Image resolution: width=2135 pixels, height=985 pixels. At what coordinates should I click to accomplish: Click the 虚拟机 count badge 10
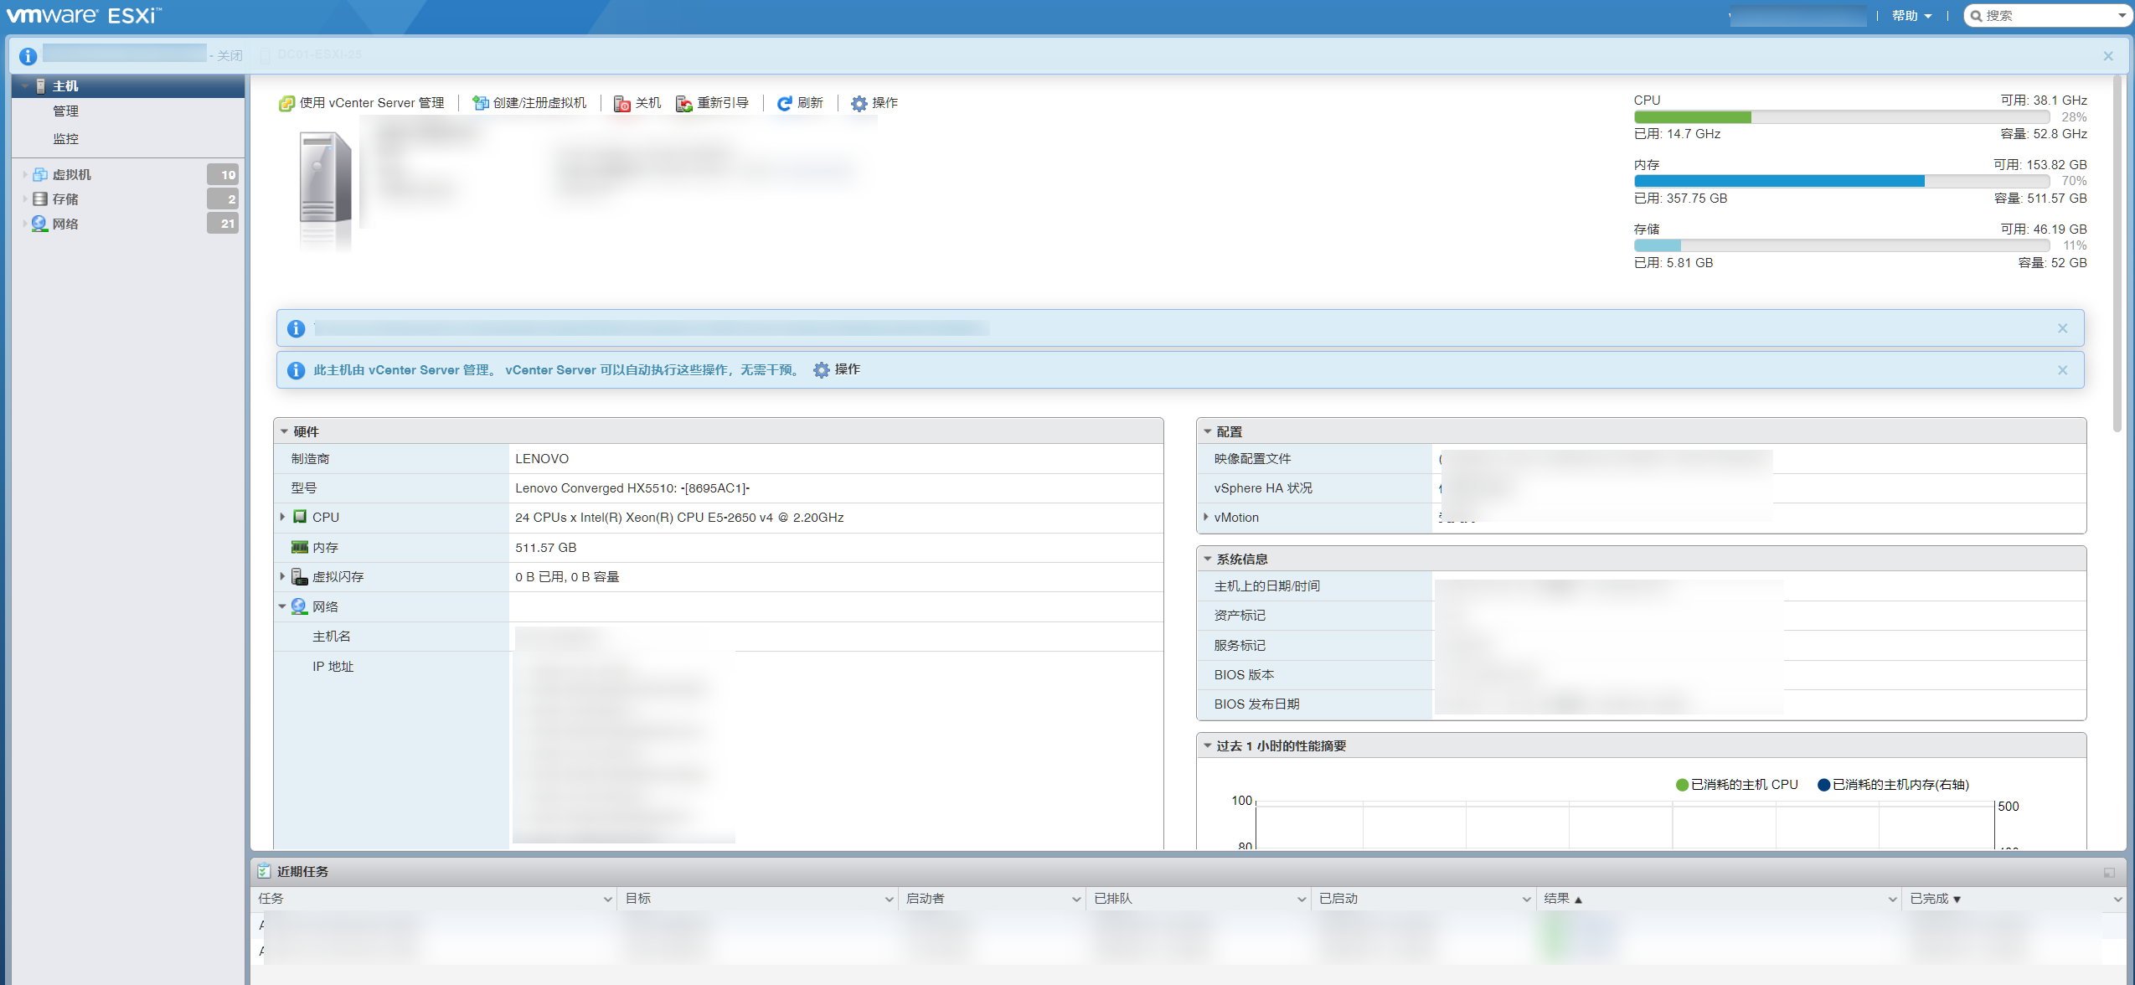tap(223, 174)
